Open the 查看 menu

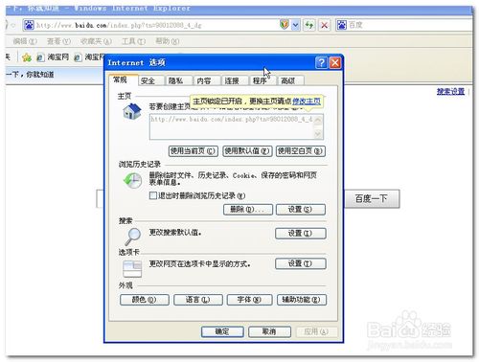point(58,41)
